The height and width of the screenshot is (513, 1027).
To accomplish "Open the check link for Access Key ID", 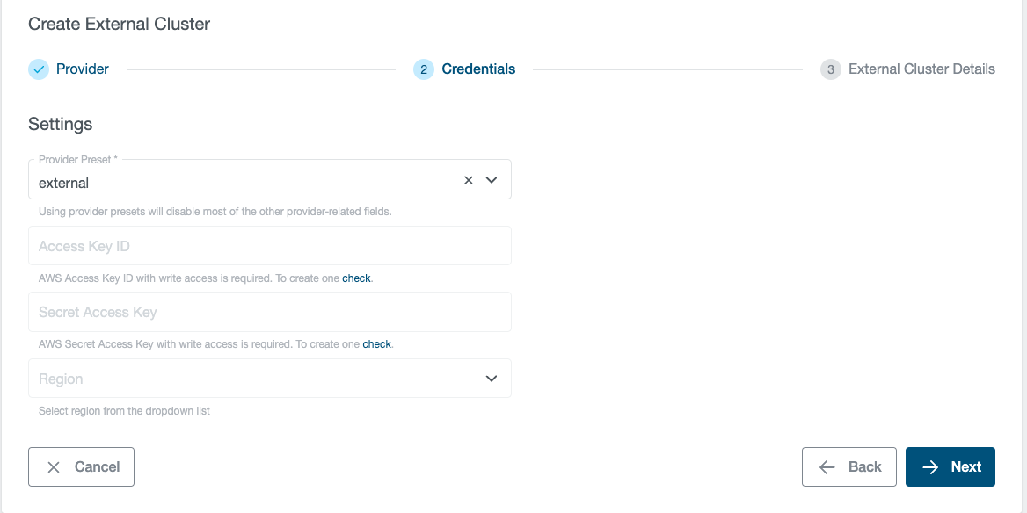I will click(x=356, y=278).
